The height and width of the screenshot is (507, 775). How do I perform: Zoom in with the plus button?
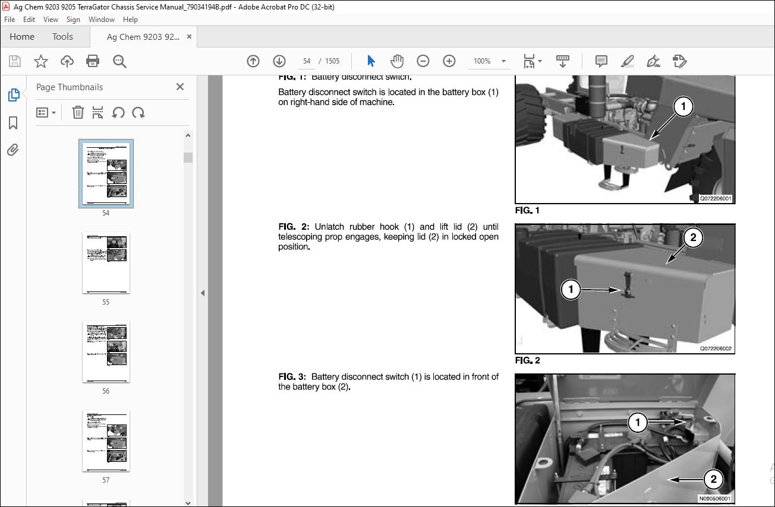[449, 61]
